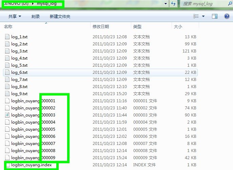Select file name log_6.txt
The image size is (233, 170).
coord(19,72)
